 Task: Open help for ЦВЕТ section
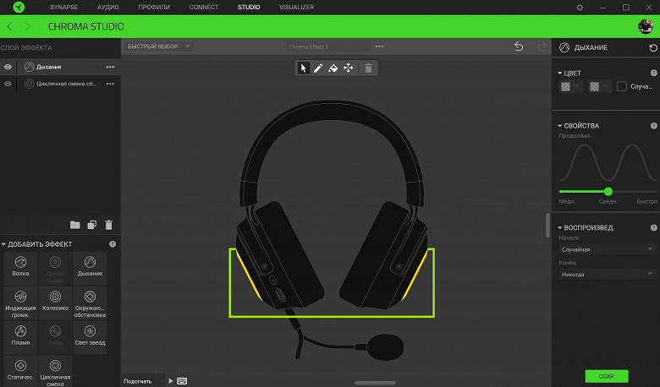pyautogui.click(x=654, y=74)
